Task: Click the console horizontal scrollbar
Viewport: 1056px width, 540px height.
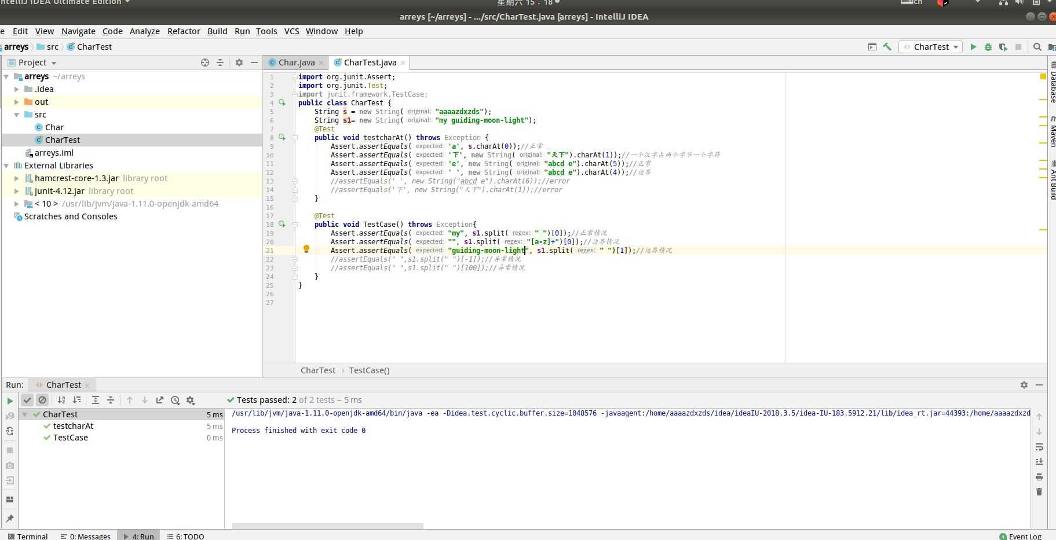Action: (x=327, y=526)
